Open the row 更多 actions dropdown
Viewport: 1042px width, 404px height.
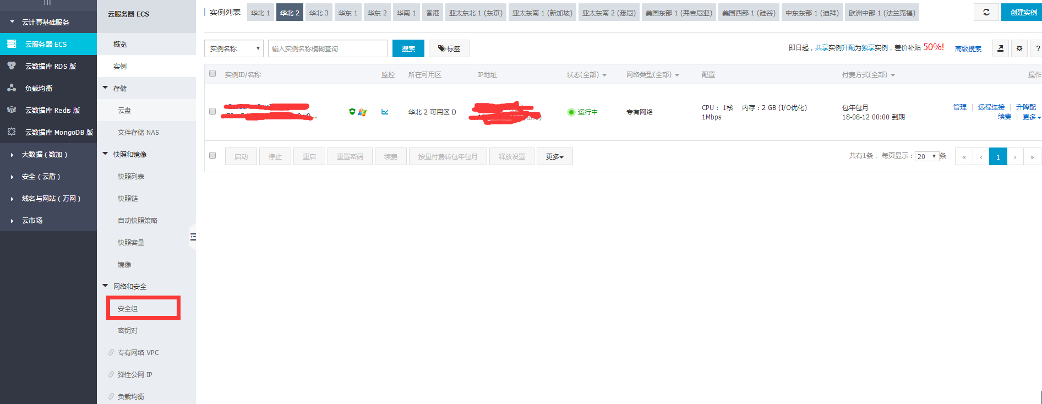coord(1032,117)
